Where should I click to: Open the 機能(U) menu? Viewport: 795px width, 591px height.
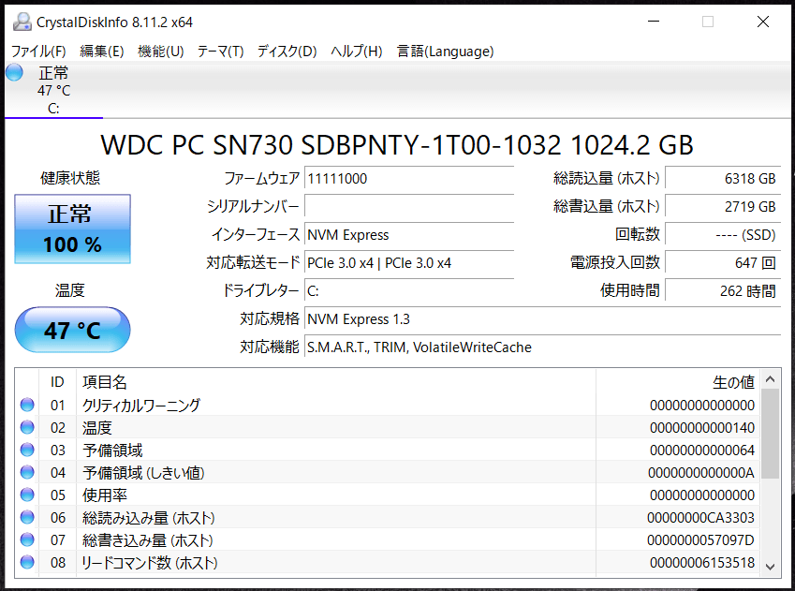pyautogui.click(x=161, y=52)
